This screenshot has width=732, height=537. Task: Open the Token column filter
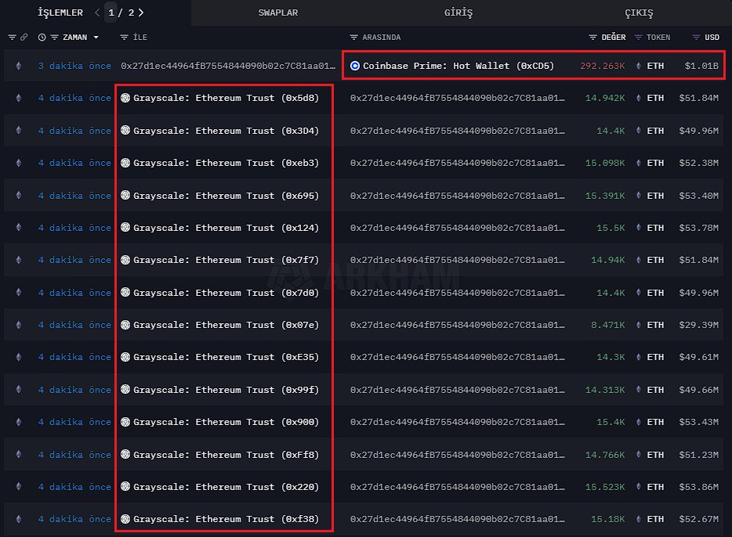point(638,38)
